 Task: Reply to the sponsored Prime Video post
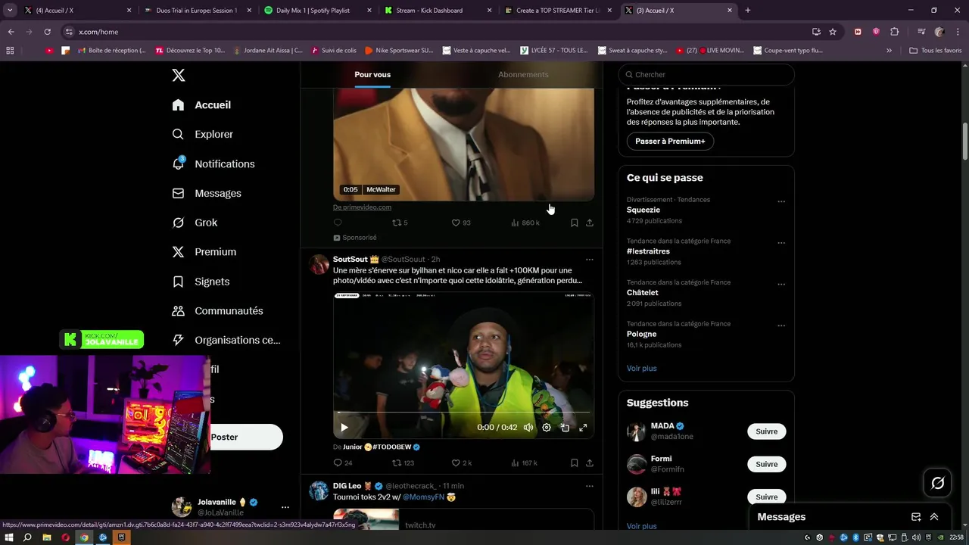pyautogui.click(x=338, y=223)
